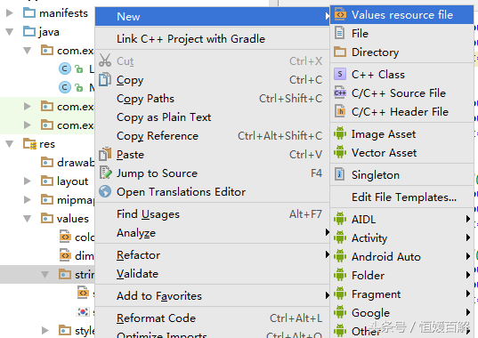Collapse the values folder

[x=28, y=219]
